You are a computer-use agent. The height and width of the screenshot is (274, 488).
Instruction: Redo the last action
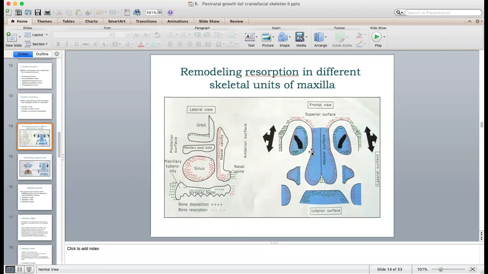[112, 13]
